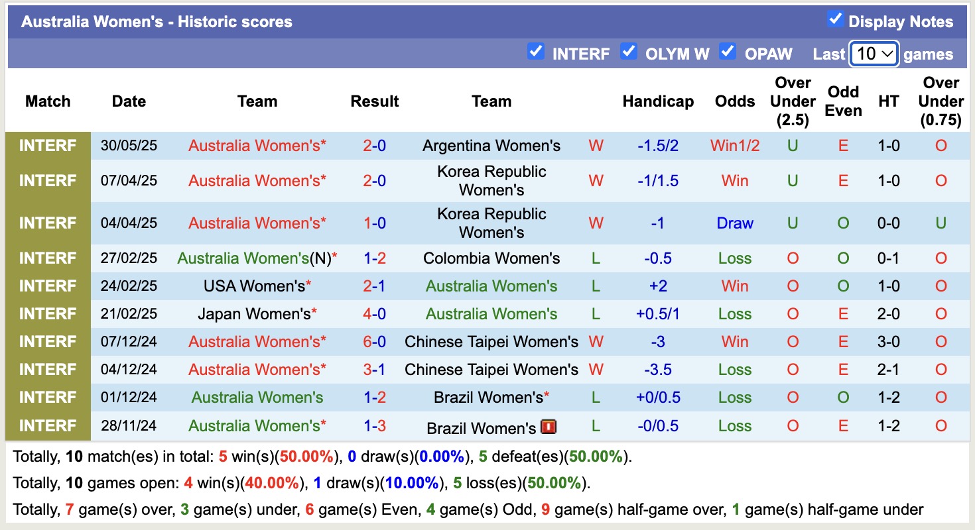Uncheck the INTERF filter checkbox
This screenshot has width=975, height=530.
(x=535, y=52)
